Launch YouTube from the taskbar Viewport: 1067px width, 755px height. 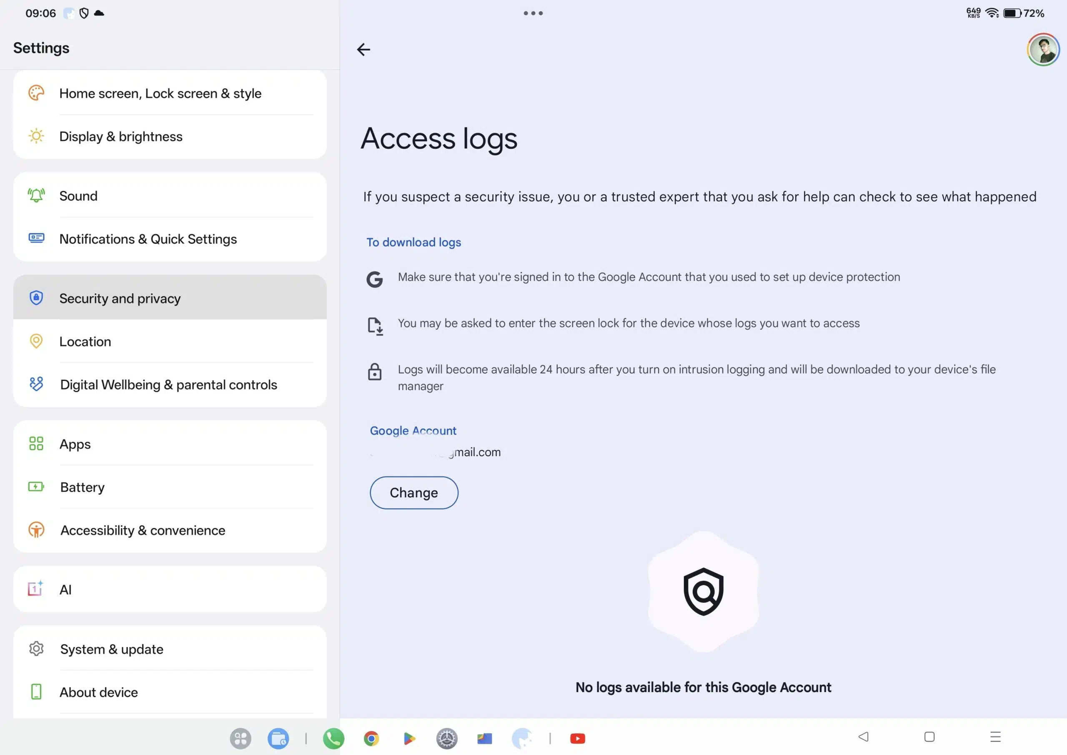[x=577, y=738]
